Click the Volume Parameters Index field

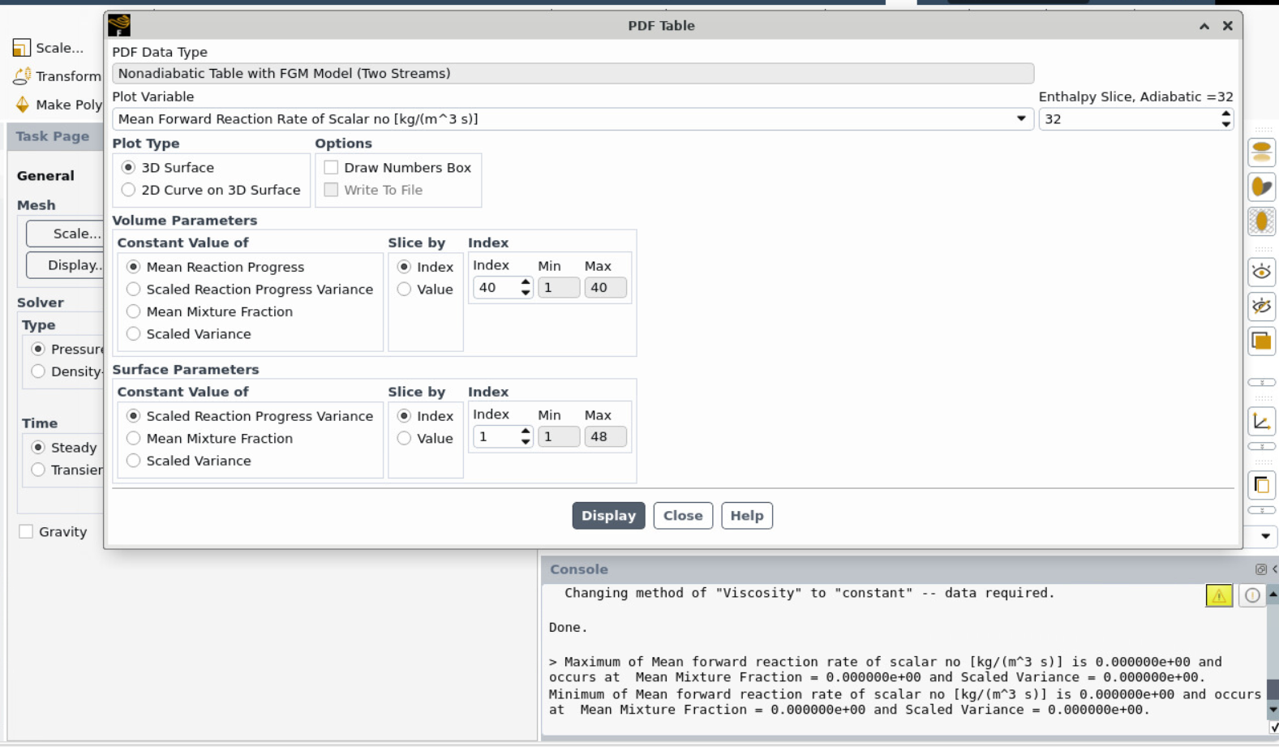[x=496, y=288]
